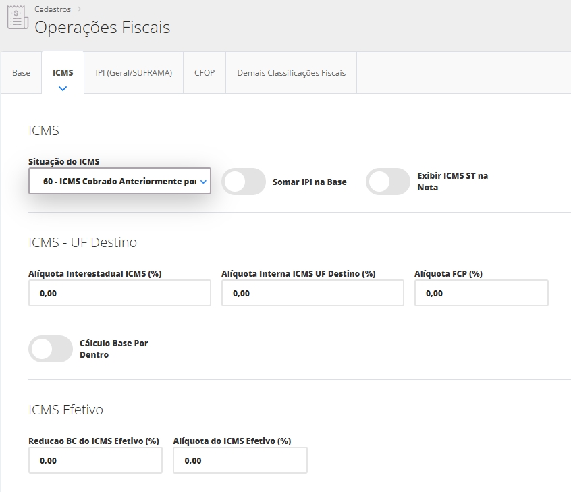Select the ICMS tab
The image size is (571, 492).
(63, 73)
